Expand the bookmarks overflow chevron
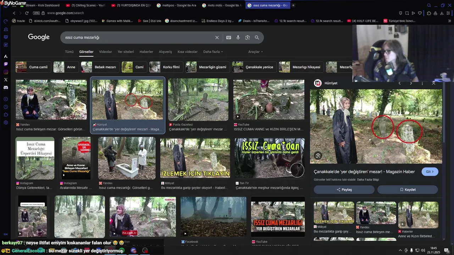The height and width of the screenshot is (255, 454). (x=450, y=21)
